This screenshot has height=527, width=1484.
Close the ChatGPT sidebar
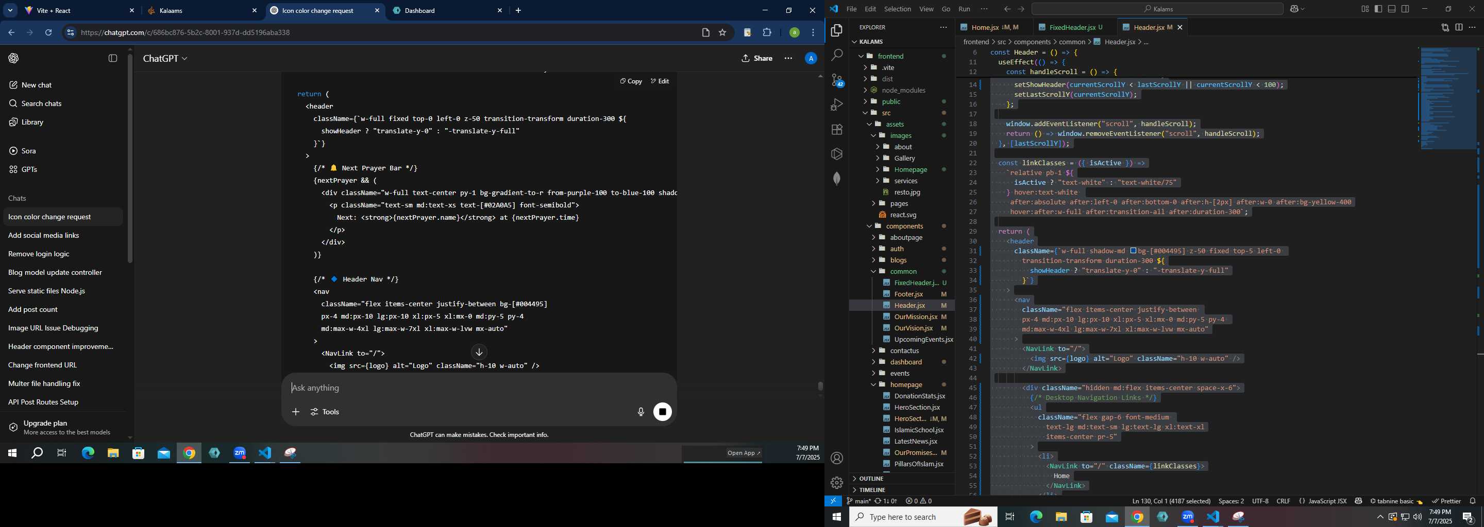pyautogui.click(x=113, y=58)
